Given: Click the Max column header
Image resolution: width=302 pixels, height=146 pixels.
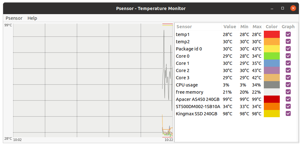Looking at the screenshot, I should pos(257,27).
